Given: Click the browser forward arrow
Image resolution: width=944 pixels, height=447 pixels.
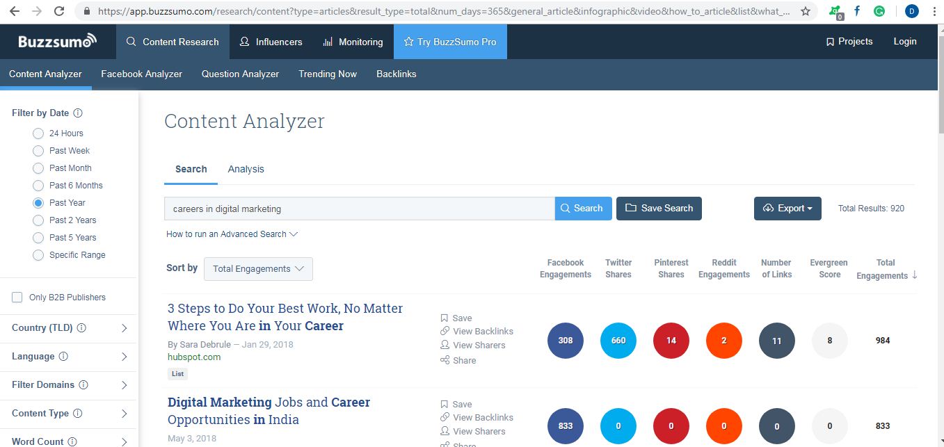Looking at the screenshot, I should 37,11.
